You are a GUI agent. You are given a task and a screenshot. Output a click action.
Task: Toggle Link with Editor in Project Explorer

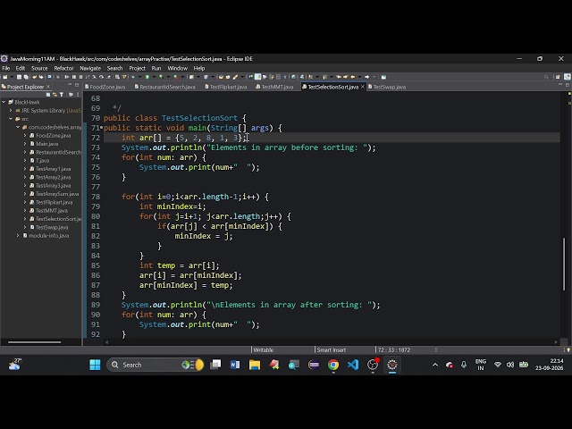coord(55,95)
